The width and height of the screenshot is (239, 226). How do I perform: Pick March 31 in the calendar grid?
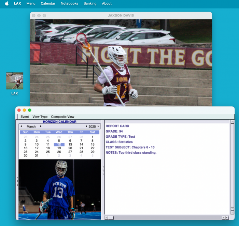click(x=37, y=155)
